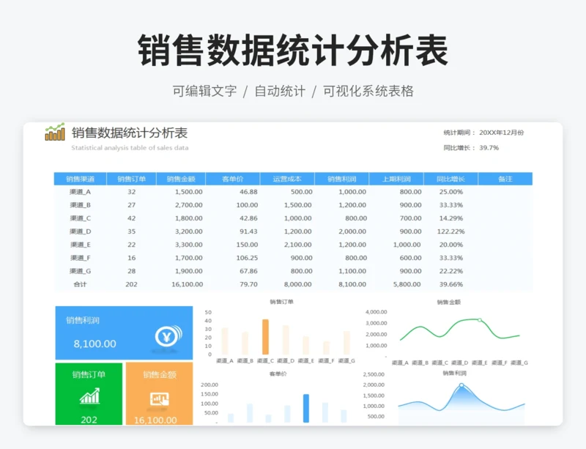The width and height of the screenshot is (586, 449).
Task: Click the bar chart logo beside the sheet title
Action: [x=55, y=132]
